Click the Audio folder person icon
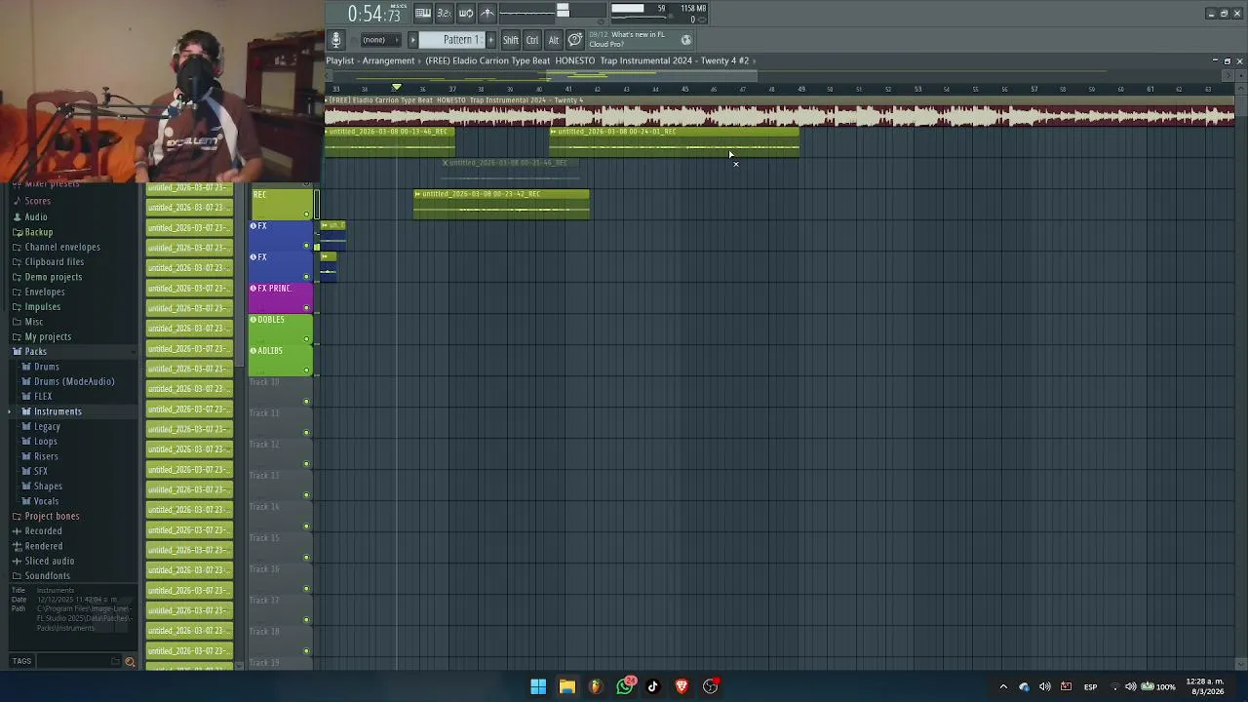The image size is (1248, 702). click(x=17, y=216)
